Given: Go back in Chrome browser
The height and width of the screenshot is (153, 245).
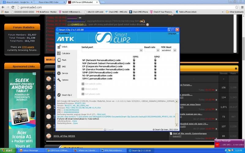Looking at the screenshot, I should 3,7.
